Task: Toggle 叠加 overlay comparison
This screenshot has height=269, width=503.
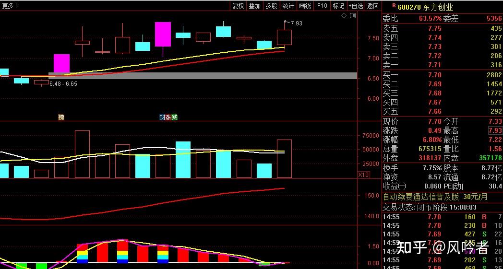Action: [254, 6]
